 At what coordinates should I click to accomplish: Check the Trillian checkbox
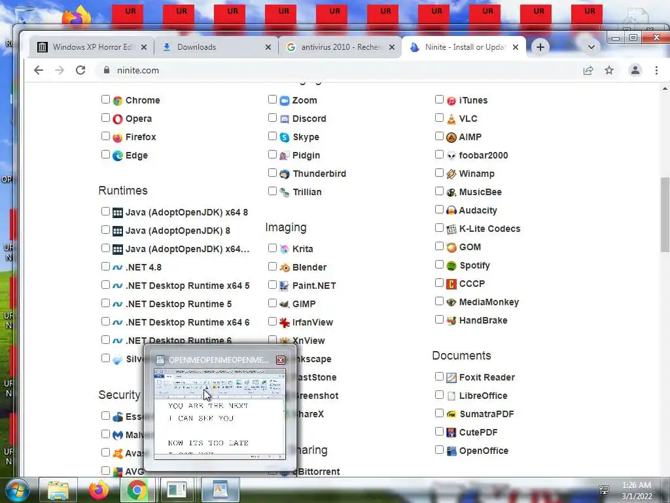click(x=273, y=191)
